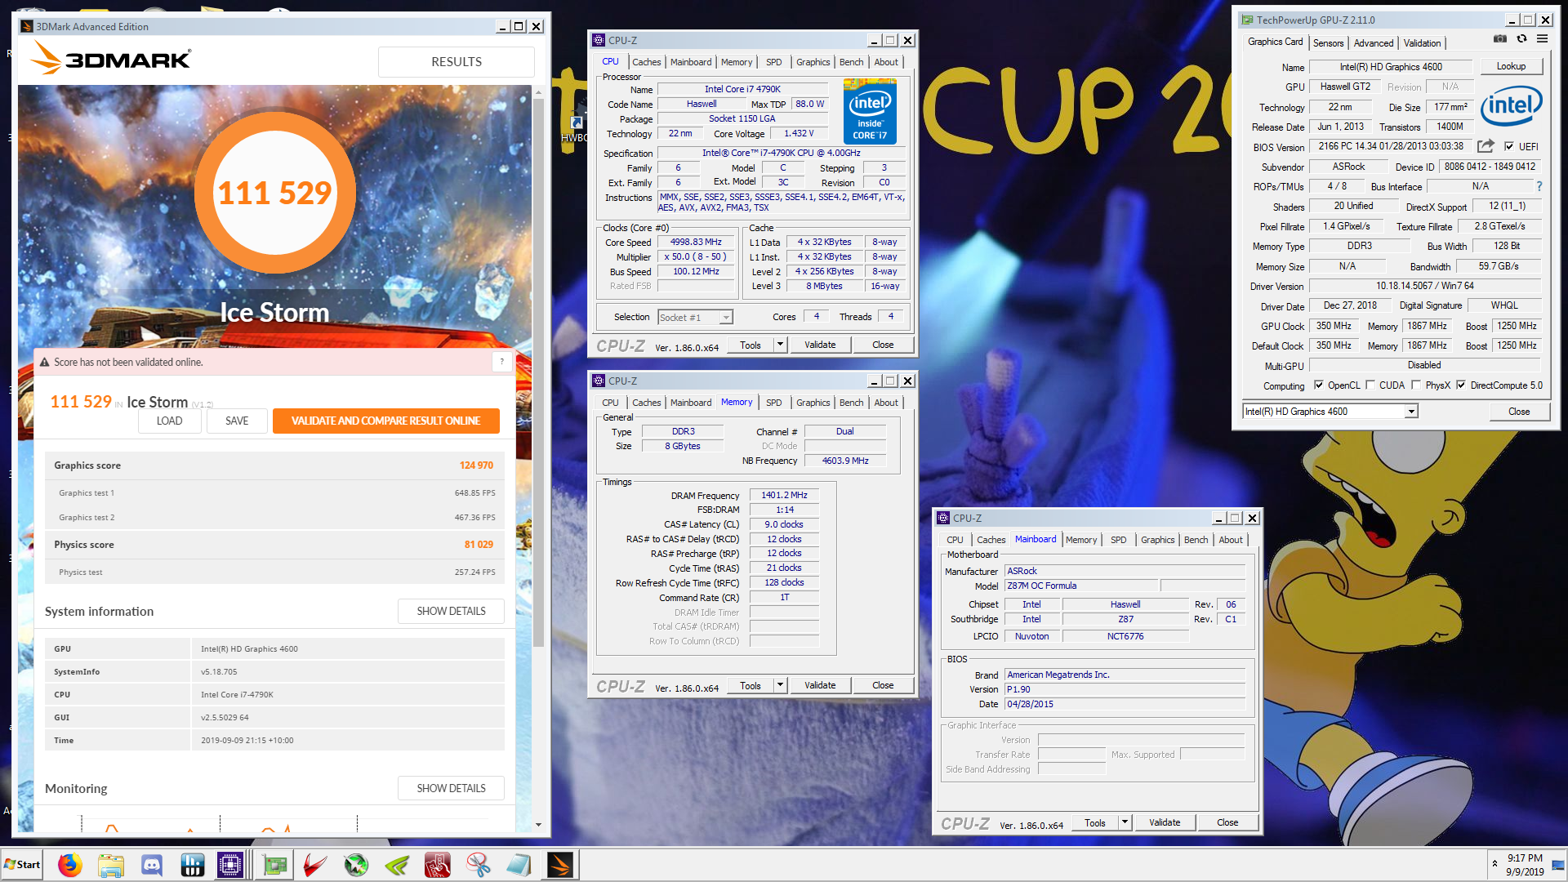Open the Validation tab in GPU-Z
The height and width of the screenshot is (882, 1568).
(x=1422, y=43)
